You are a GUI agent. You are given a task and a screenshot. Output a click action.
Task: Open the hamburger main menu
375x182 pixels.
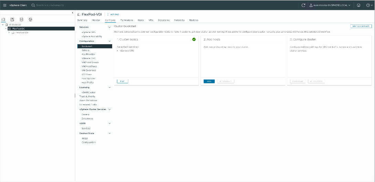coord(5,5)
